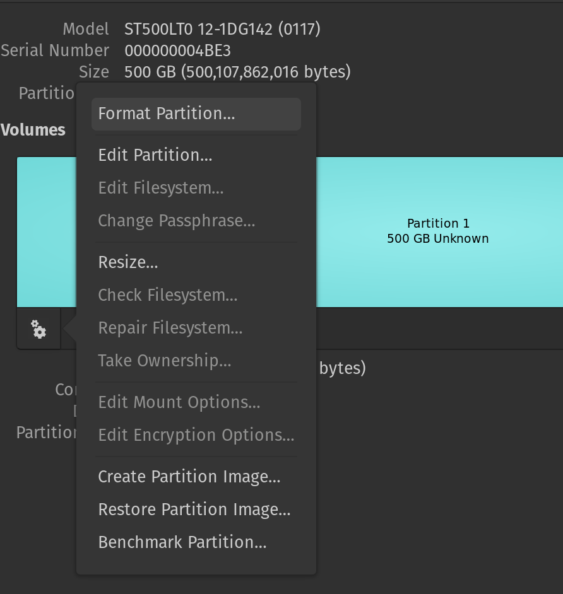Open Edit Mount Options

tap(179, 402)
